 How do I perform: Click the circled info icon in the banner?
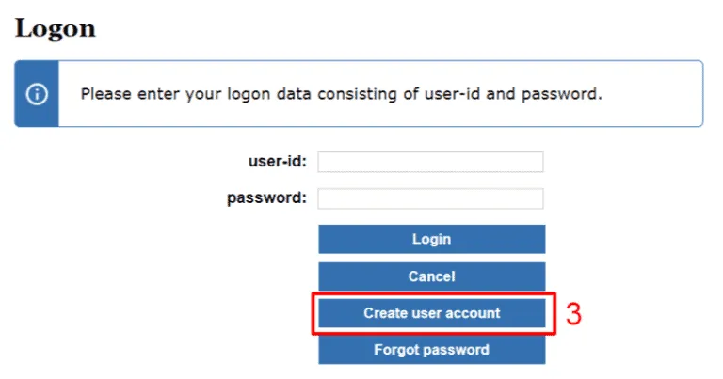[x=37, y=94]
